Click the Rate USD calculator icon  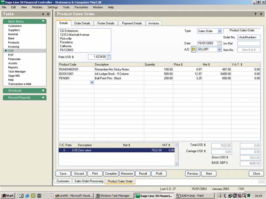tap(109, 57)
